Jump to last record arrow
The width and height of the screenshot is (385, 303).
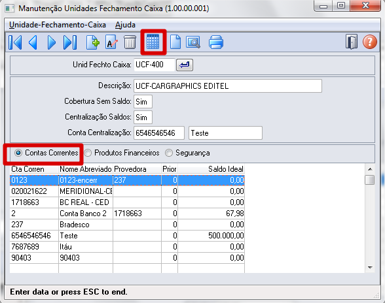click(70, 42)
